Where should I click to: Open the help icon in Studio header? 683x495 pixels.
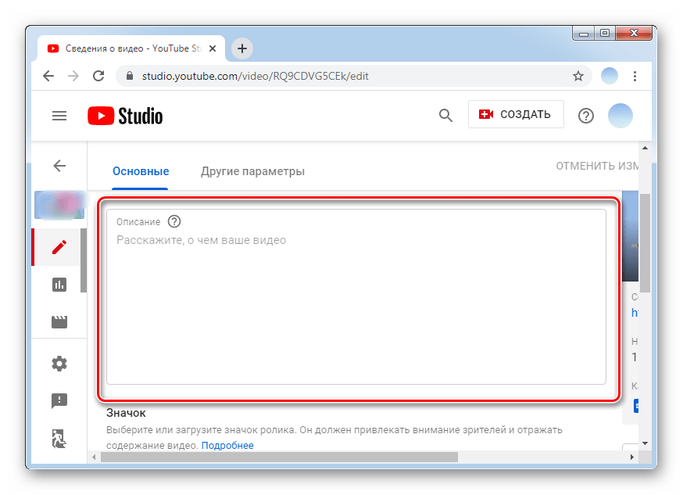click(x=585, y=116)
